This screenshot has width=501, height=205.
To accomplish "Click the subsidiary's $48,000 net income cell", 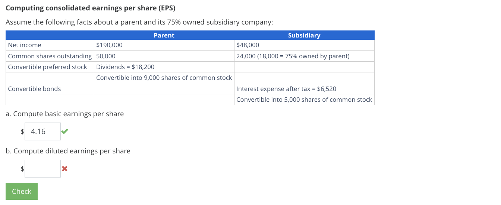I will tap(248, 45).
